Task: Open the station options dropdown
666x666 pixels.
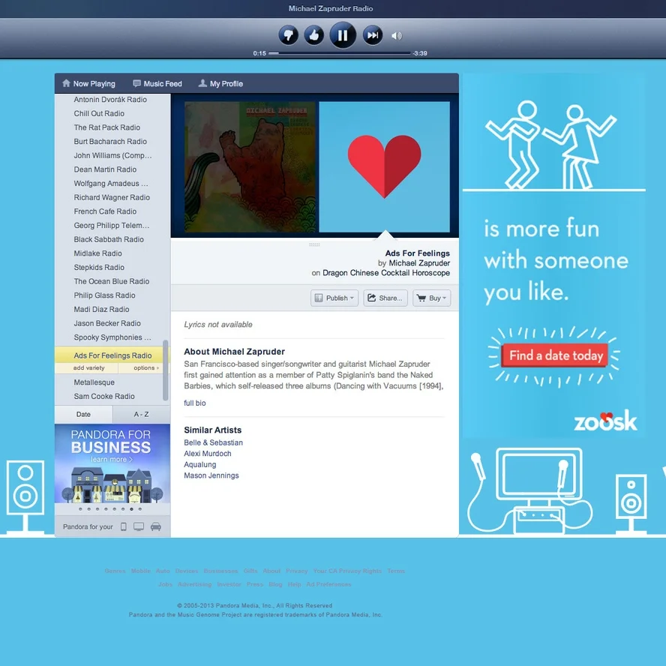Action: point(145,367)
